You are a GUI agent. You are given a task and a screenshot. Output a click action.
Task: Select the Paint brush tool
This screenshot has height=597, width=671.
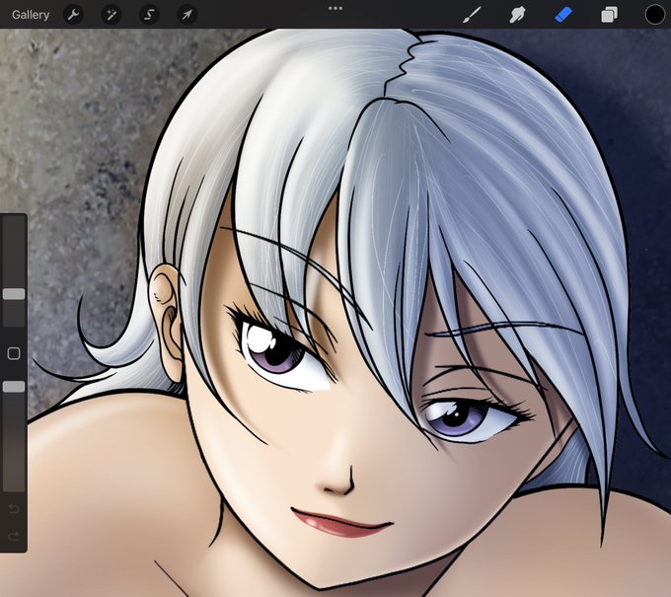coord(472,15)
